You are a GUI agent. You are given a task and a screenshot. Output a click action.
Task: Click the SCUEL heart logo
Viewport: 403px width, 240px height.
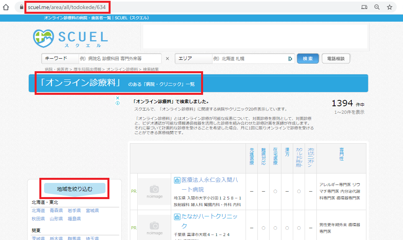pos(44,38)
